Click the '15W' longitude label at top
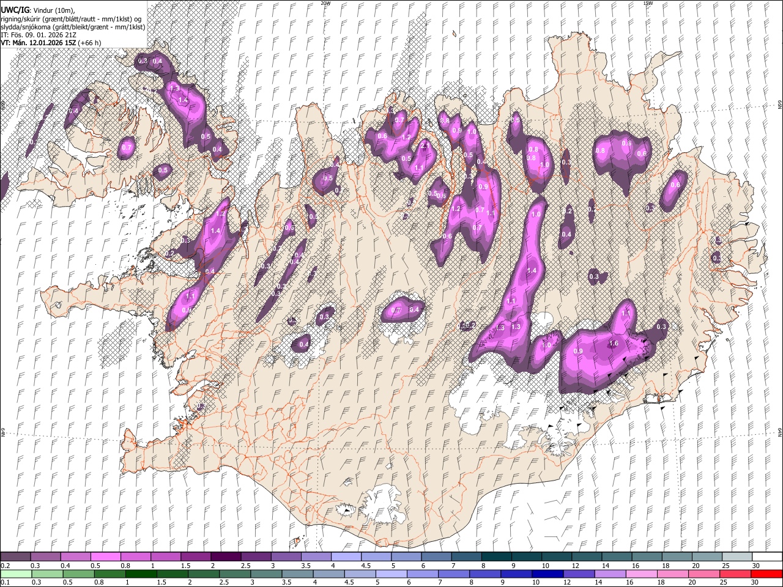The width and height of the screenshot is (783, 587). pos(647,3)
